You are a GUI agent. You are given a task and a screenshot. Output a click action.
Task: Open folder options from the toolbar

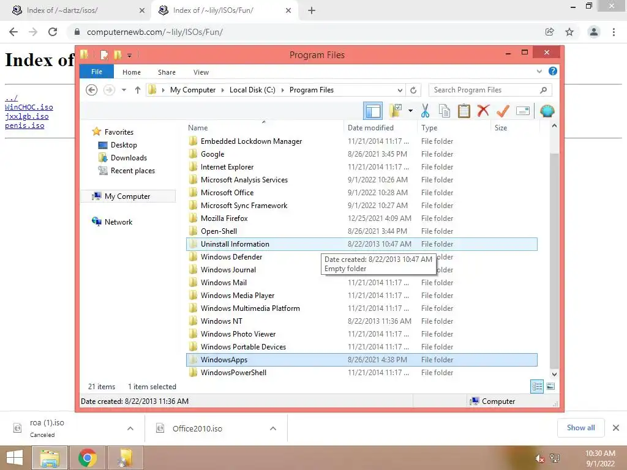pos(395,111)
